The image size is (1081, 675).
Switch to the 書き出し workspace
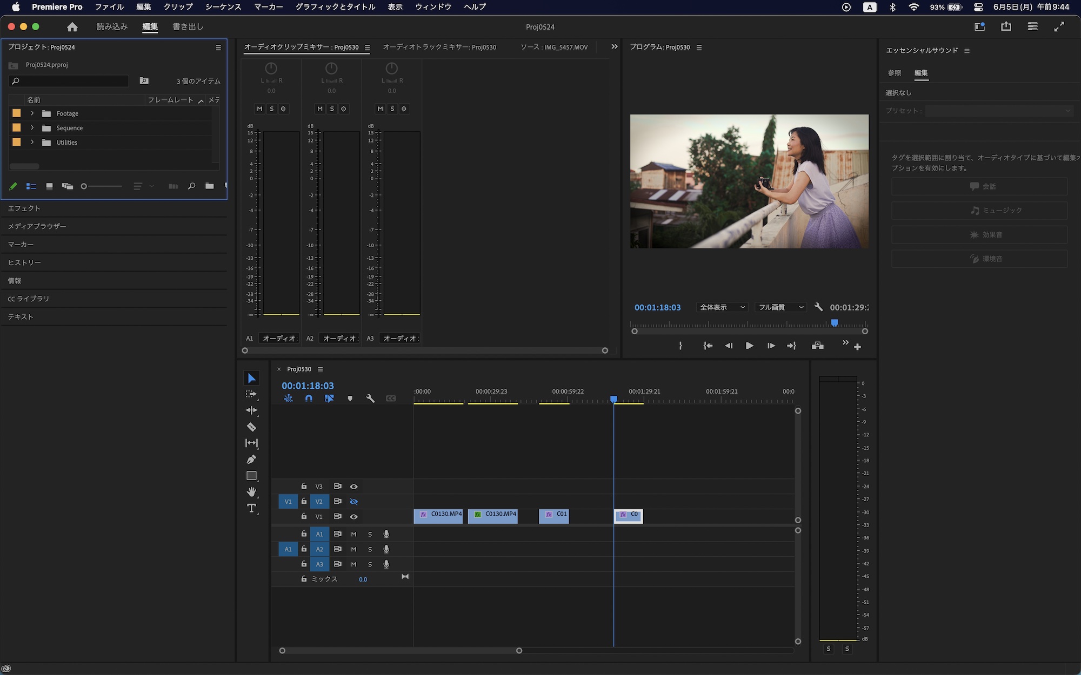188,27
